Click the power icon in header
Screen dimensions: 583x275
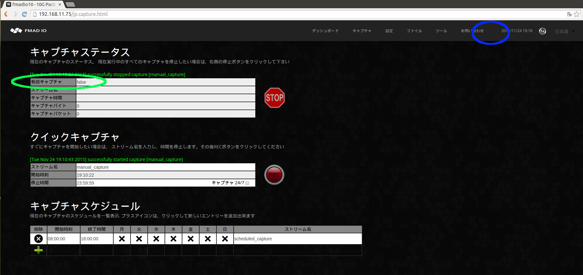coord(543,31)
